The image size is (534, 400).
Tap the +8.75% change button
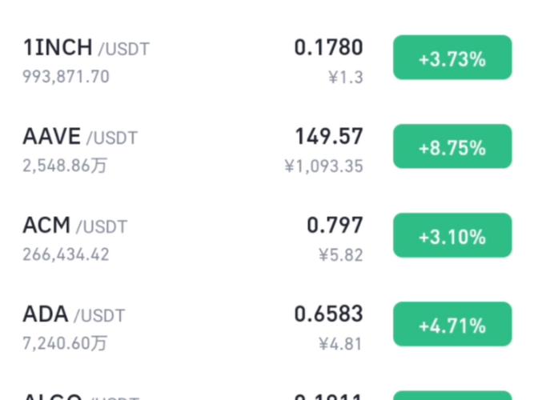pyautogui.click(x=452, y=146)
